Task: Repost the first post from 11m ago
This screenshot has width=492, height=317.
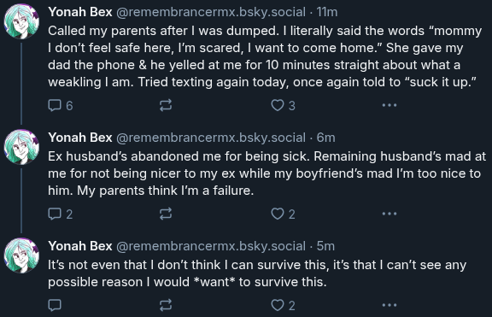Action: point(166,105)
